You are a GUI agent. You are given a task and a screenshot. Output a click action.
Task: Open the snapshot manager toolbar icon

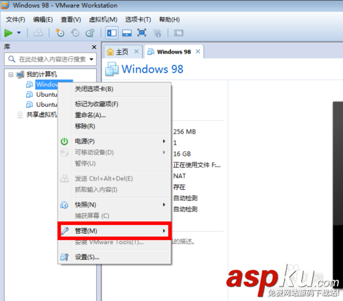pyautogui.click(x=90, y=33)
